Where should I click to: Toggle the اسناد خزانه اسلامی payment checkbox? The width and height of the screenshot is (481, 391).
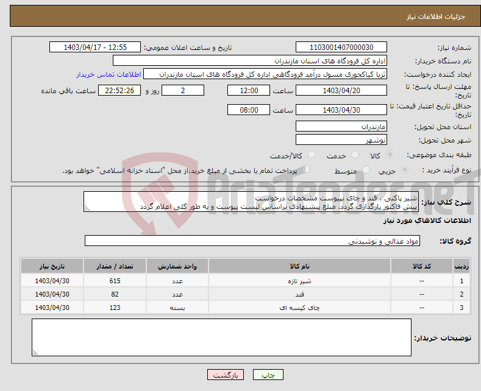pos(306,169)
